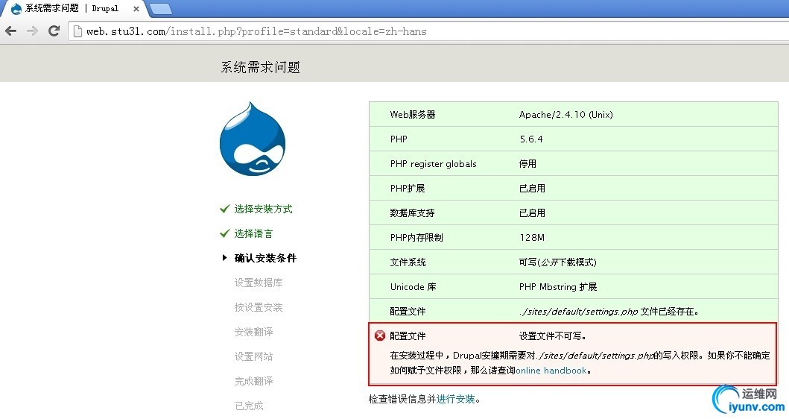Click the arrow marker beside 确认安装条件
The image size is (789, 419).
[x=224, y=258]
